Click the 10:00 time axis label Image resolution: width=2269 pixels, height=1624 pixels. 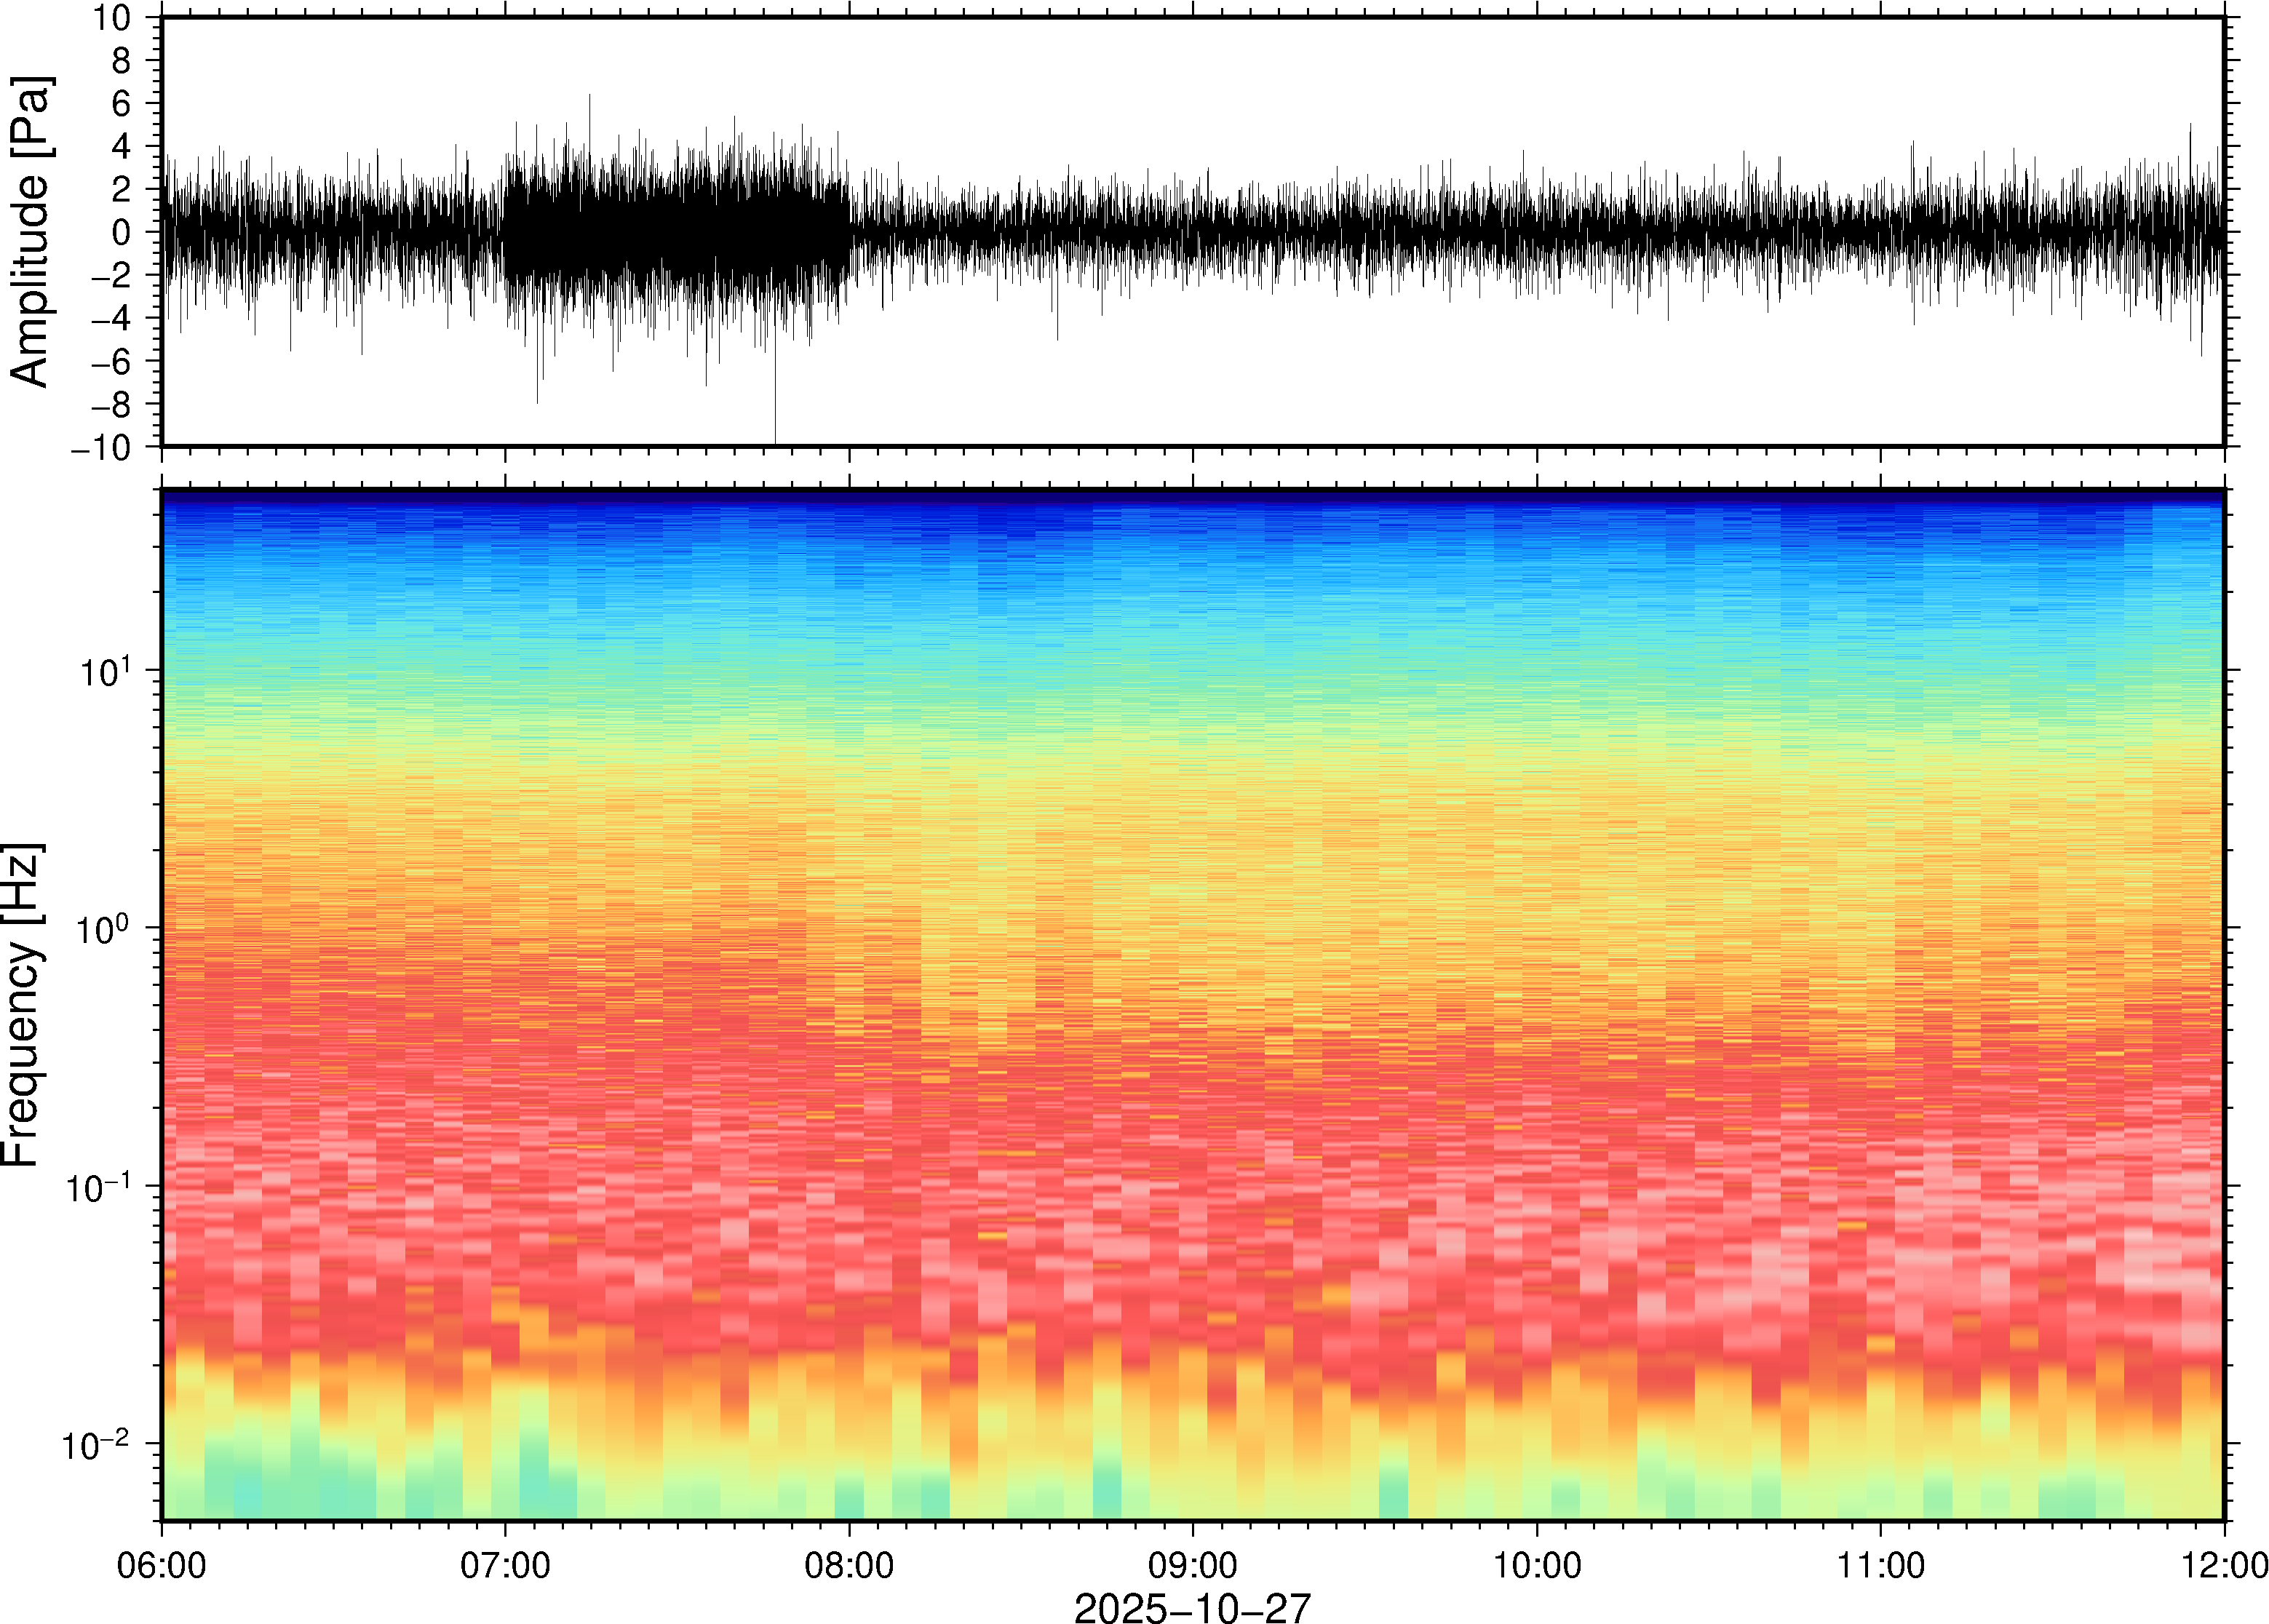click(1537, 1565)
